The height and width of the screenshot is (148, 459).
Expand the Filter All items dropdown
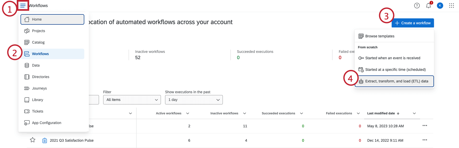click(132, 100)
